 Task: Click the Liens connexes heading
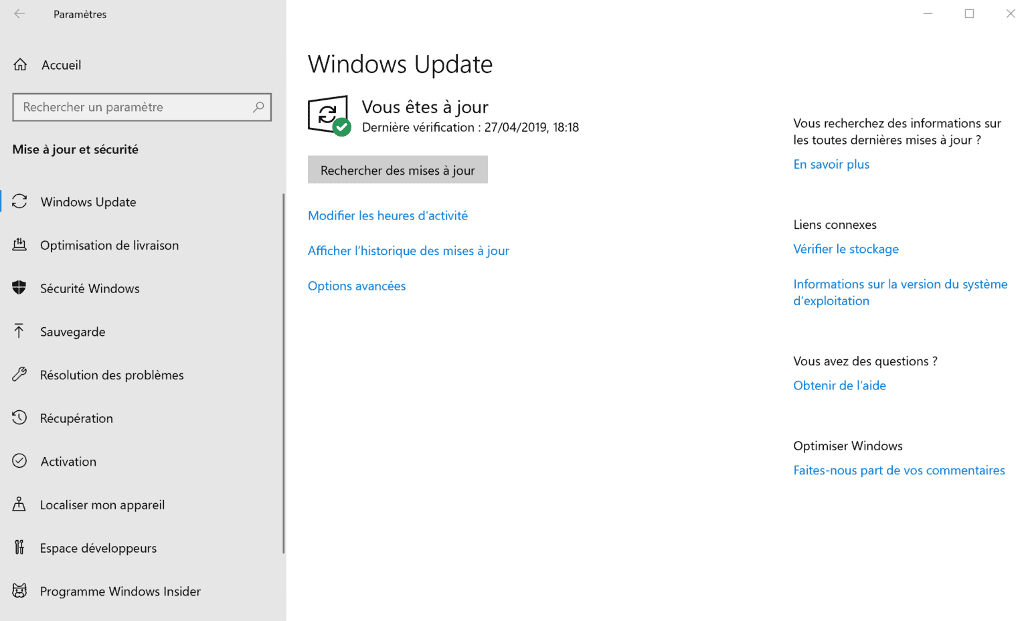coord(835,225)
